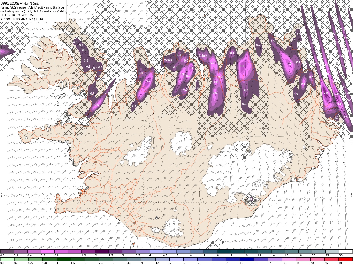Select the valid time line VT: Fös. 10.03.2023 12Z
The image size is (353, 265).
[x=17, y=19]
